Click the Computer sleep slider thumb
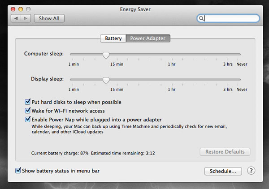Viewport: 269px width, 189px height. pyautogui.click(x=106, y=56)
